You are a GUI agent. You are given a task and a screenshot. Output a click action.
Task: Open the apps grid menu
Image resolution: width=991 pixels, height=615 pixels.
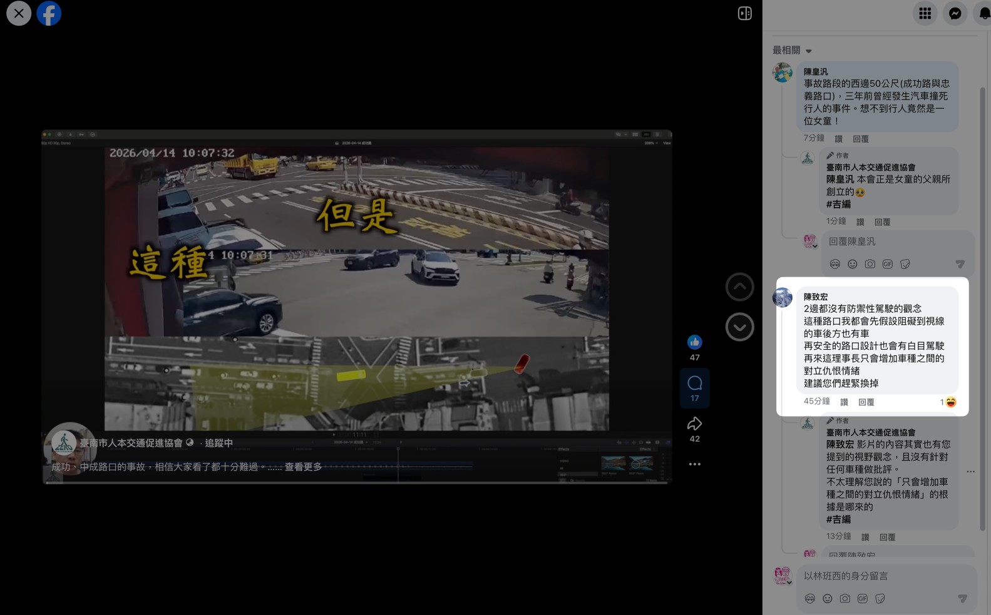tap(925, 13)
